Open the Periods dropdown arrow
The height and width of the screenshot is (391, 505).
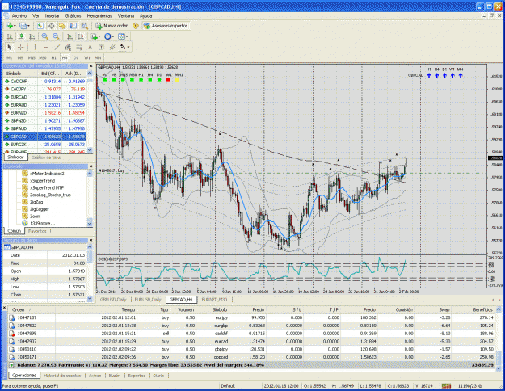coord(113,36)
